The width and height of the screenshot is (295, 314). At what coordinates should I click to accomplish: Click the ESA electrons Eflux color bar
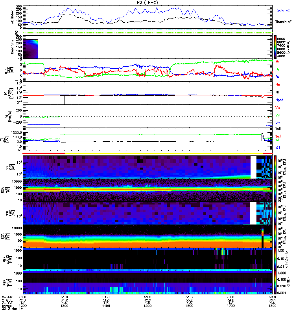[x=275, y=237]
